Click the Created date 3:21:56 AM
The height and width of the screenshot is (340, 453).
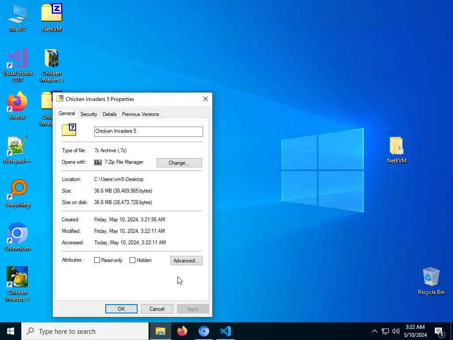coord(130,220)
